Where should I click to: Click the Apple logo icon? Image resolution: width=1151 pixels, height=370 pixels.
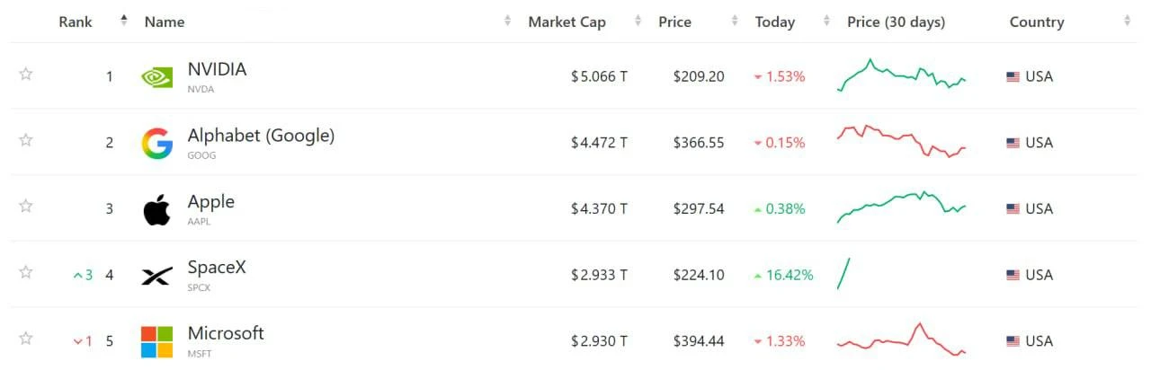point(156,209)
